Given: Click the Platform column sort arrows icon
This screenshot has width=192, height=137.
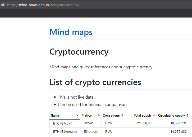Looking at the screenshot, I should click(x=99, y=116).
